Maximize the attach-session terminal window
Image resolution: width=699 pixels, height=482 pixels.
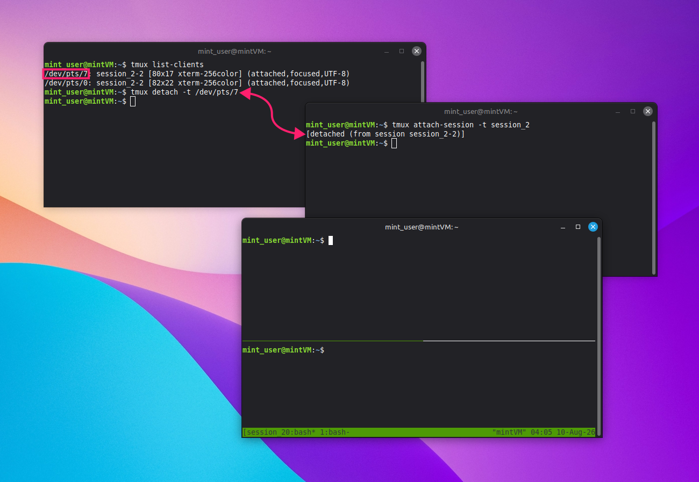point(633,111)
